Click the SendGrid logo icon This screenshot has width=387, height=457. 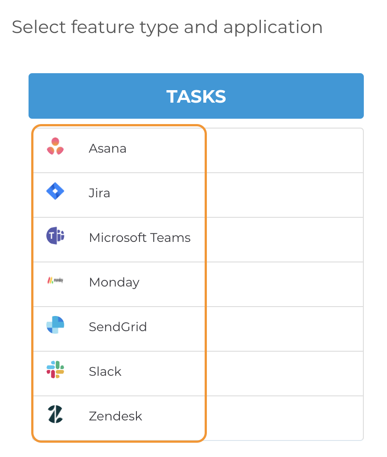point(55,325)
